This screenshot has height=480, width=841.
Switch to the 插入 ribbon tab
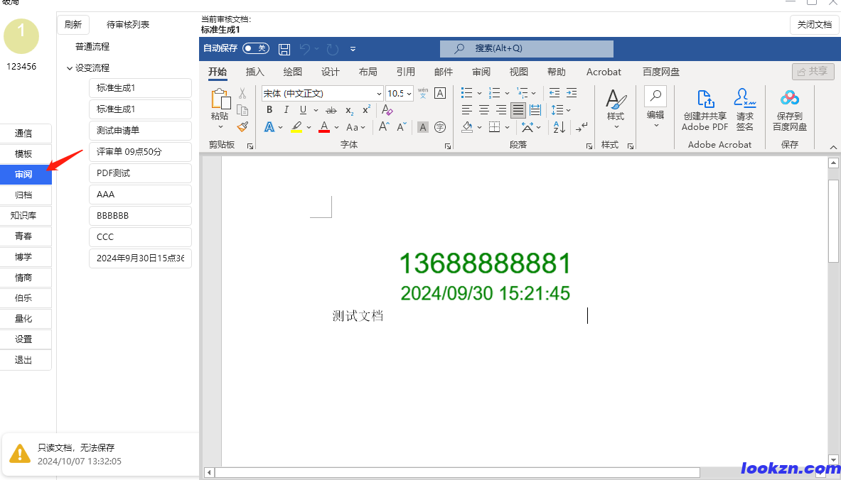click(255, 72)
